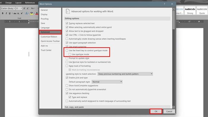Expand the highlight color arrow
The height and width of the screenshot is (117, 208).
[34, 13]
